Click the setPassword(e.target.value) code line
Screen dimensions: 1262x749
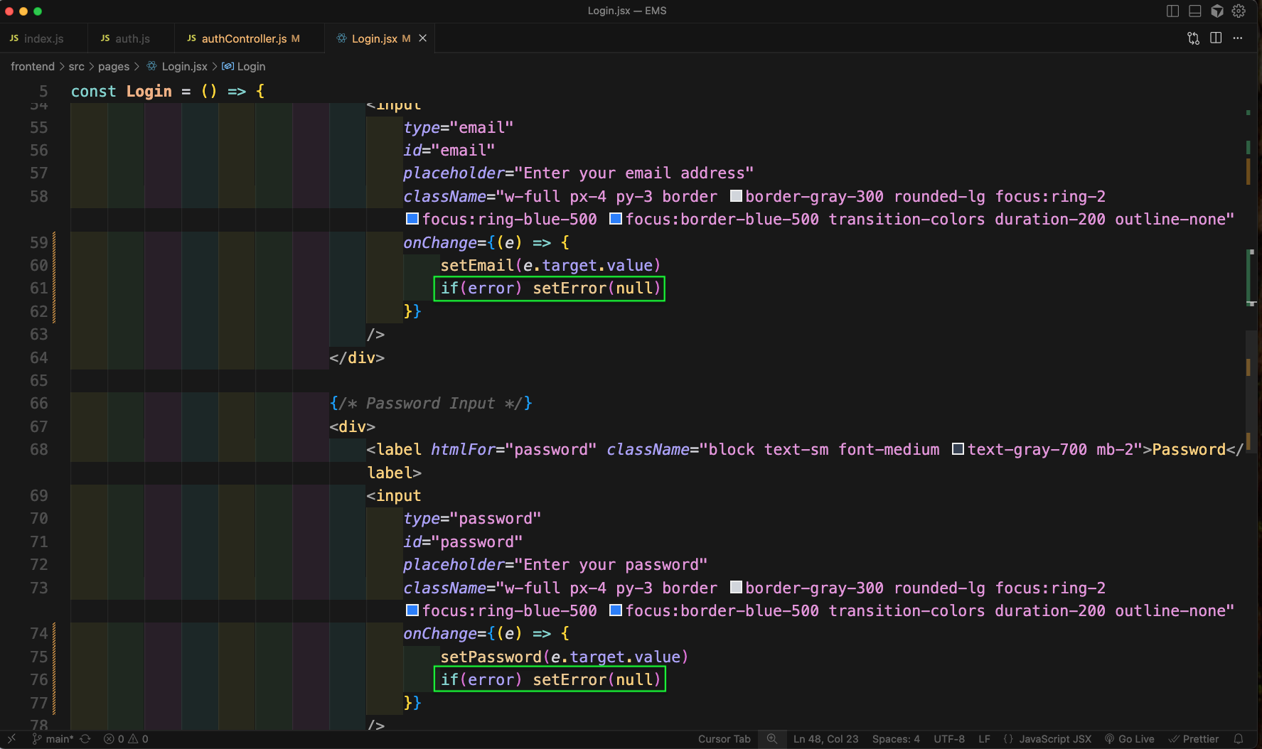point(564,657)
